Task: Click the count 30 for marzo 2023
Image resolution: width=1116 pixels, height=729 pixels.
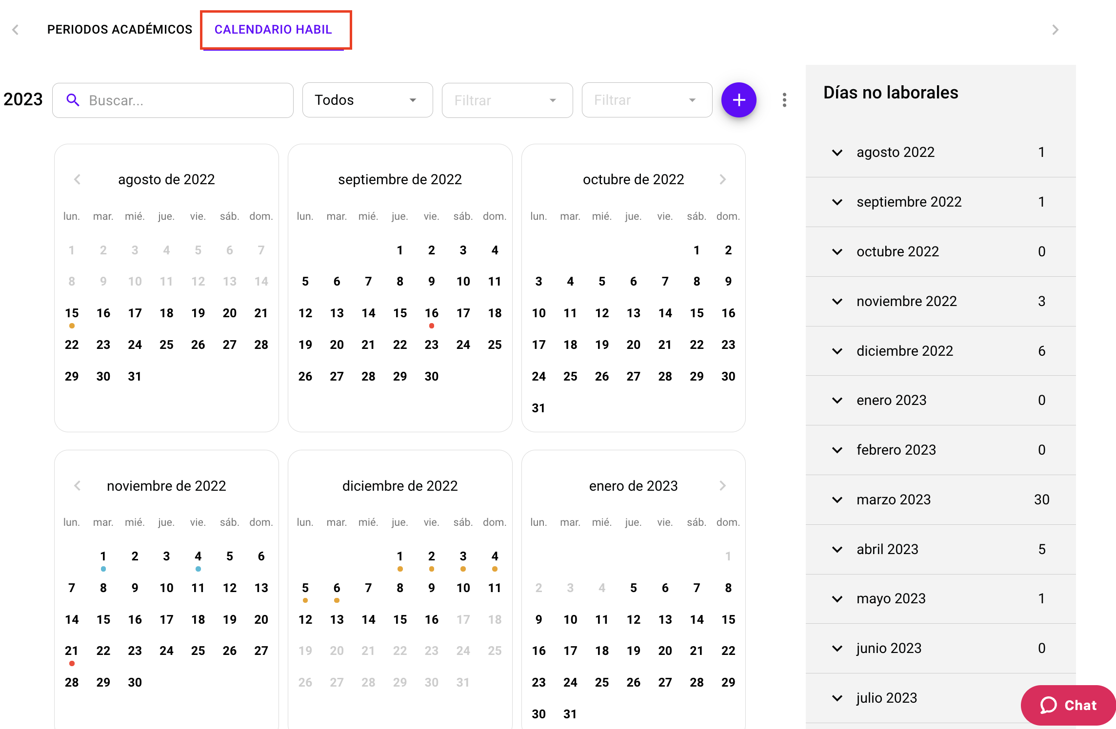Action: pos(1041,499)
